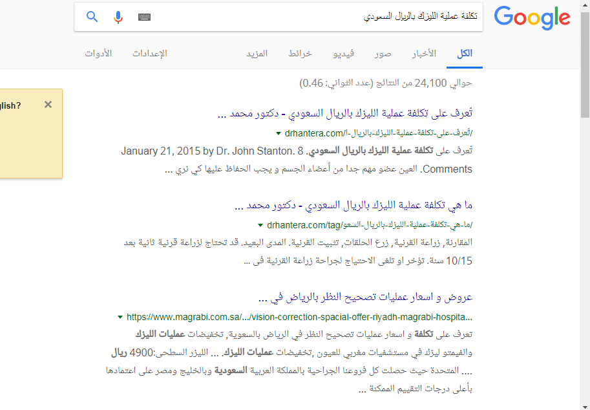This screenshot has width=590, height=410.
Task: Switch to the فيديو (Videos) tab
Action: coord(344,54)
